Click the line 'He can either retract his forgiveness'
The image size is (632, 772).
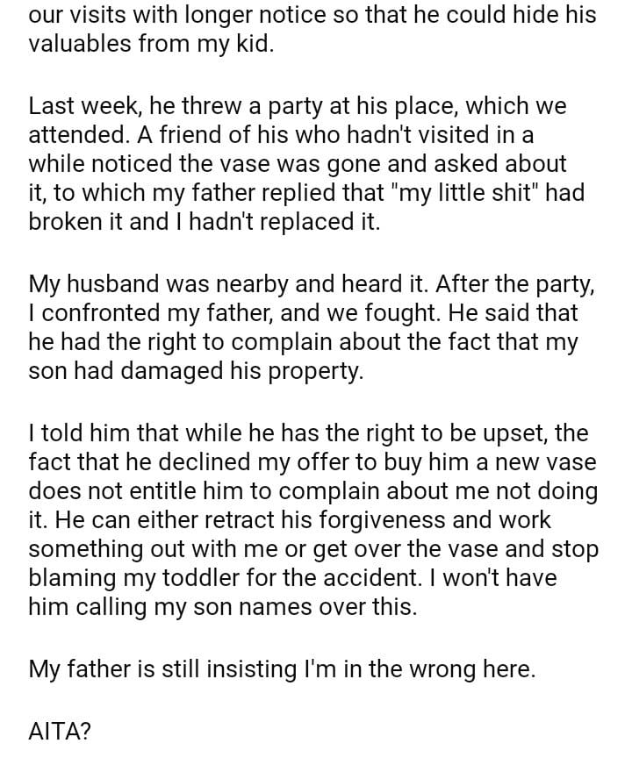pyautogui.click(x=290, y=519)
